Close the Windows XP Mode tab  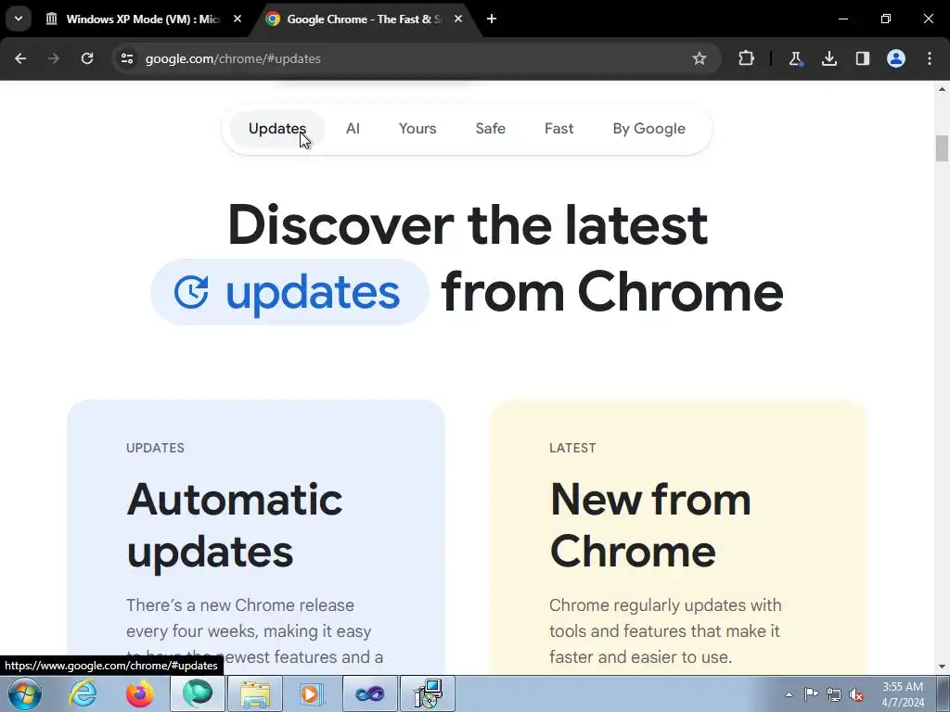point(237,19)
